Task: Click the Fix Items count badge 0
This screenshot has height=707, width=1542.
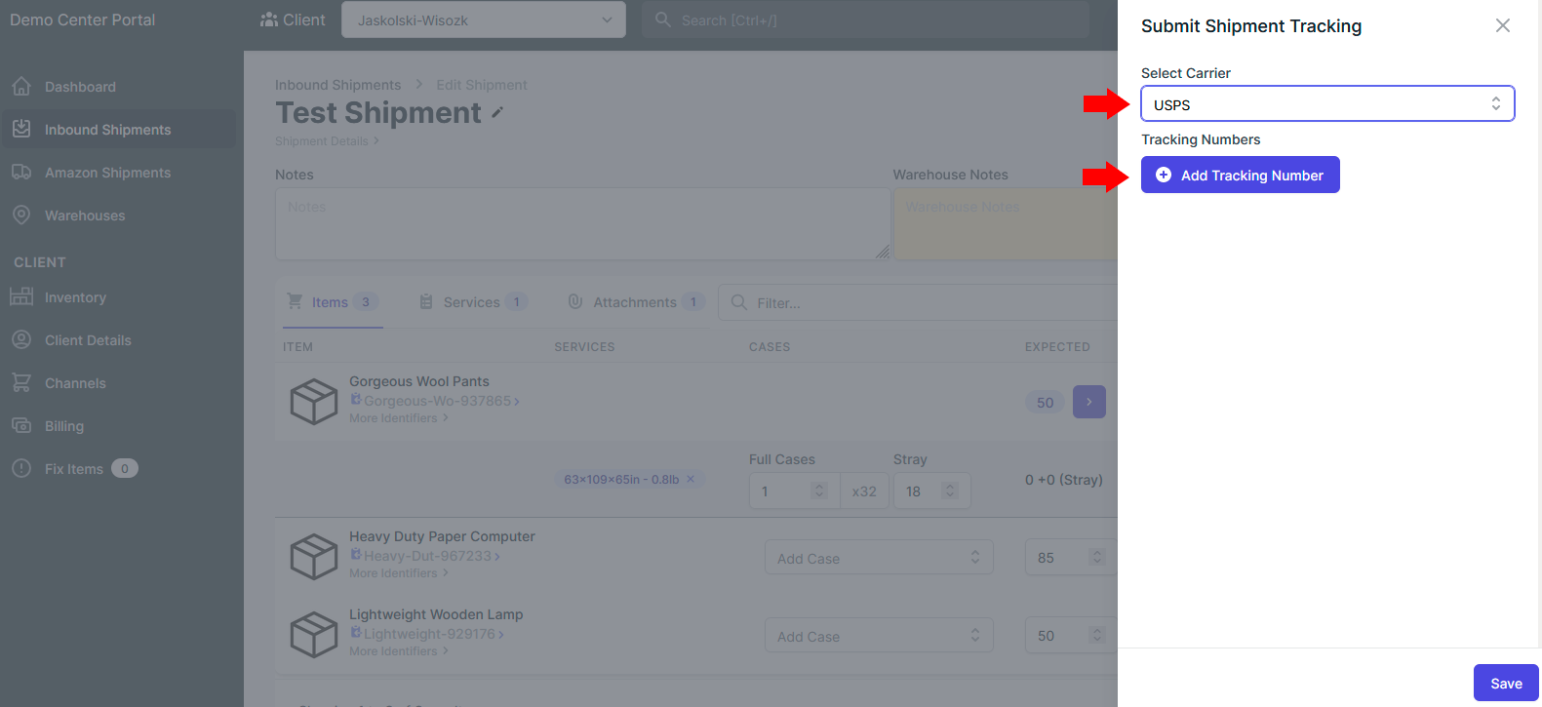Action: (125, 469)
